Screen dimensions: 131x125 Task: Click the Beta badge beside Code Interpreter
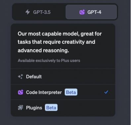pyautogui.click(x=71, y=92)
